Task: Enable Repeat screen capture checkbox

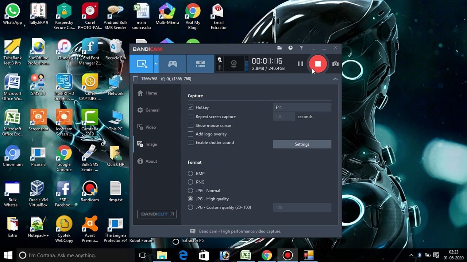Action: [190, 117]
